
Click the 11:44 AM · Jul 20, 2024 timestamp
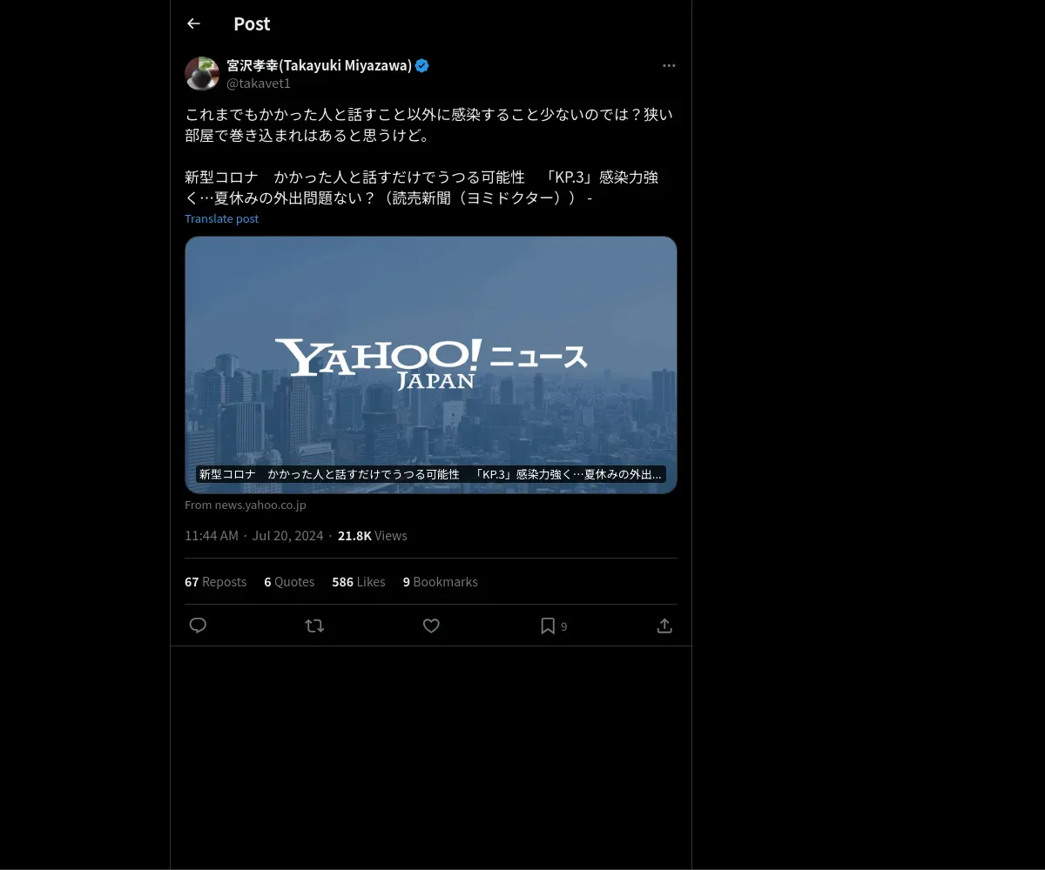point(253,536)
